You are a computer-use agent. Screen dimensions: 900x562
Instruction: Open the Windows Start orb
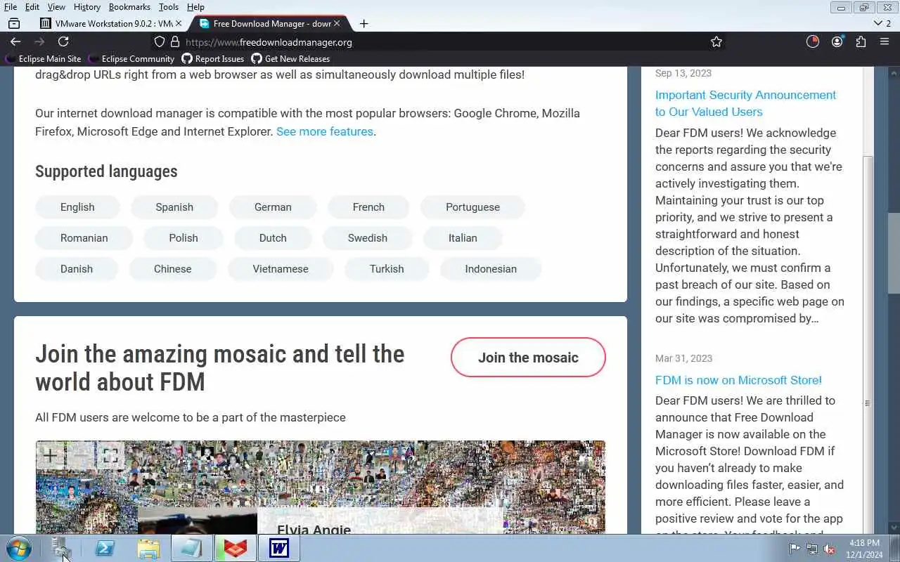(x=19, y=548)
